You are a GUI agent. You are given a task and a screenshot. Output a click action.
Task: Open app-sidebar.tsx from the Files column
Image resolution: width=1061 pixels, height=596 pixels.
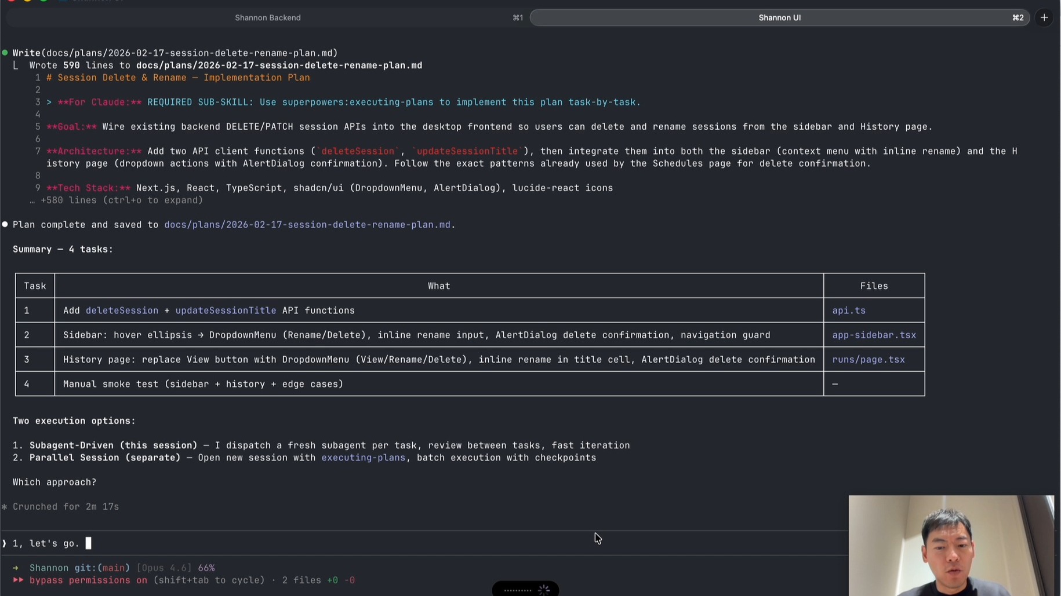[x=874, y=335]
